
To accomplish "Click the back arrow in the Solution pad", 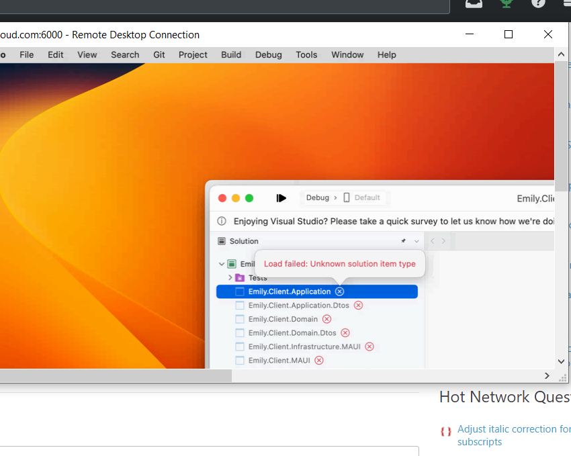I will click(433, 240).
